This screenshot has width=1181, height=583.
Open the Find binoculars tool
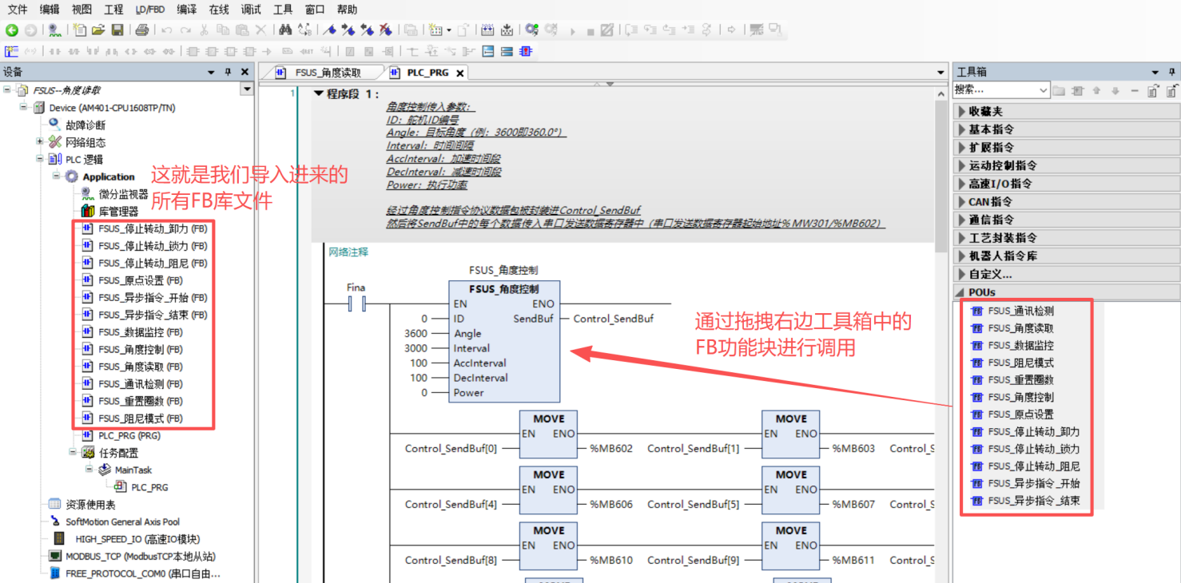click(285, 30)
